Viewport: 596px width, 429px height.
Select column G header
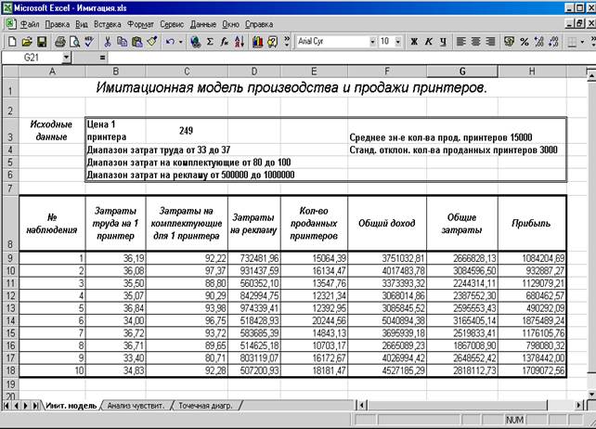coord(462,71)
